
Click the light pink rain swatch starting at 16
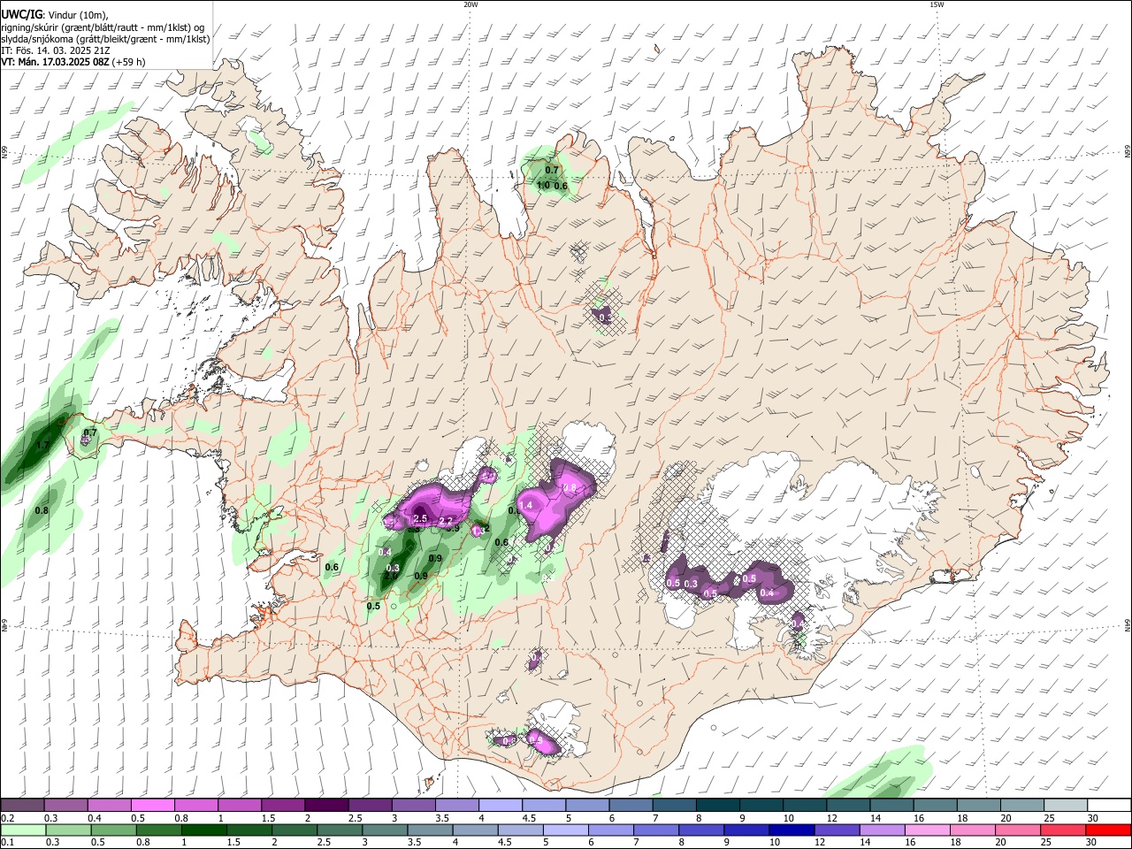928,830
